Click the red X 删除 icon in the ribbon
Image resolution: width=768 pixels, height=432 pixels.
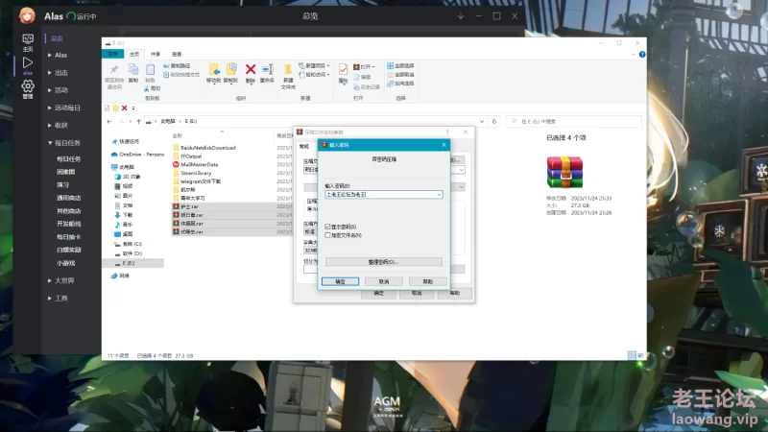pyautogui.click(x=251, y=69)
